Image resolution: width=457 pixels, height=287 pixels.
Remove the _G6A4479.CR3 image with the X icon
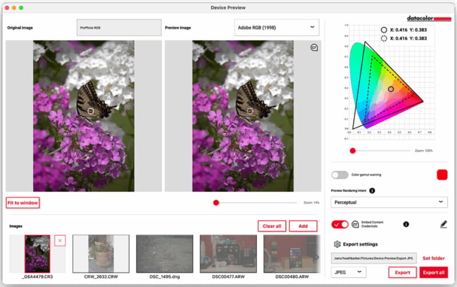[60, 240]
